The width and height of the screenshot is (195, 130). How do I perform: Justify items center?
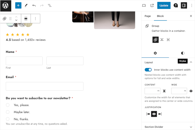point(154,114)
